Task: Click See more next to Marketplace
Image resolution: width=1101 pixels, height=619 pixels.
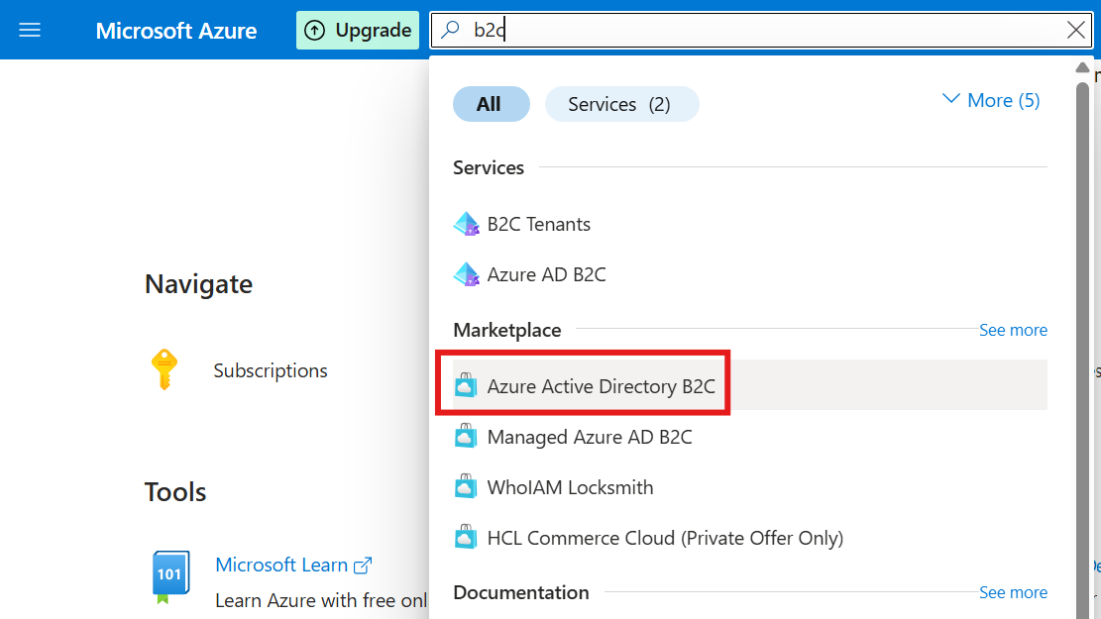Action: [1013, 330]
